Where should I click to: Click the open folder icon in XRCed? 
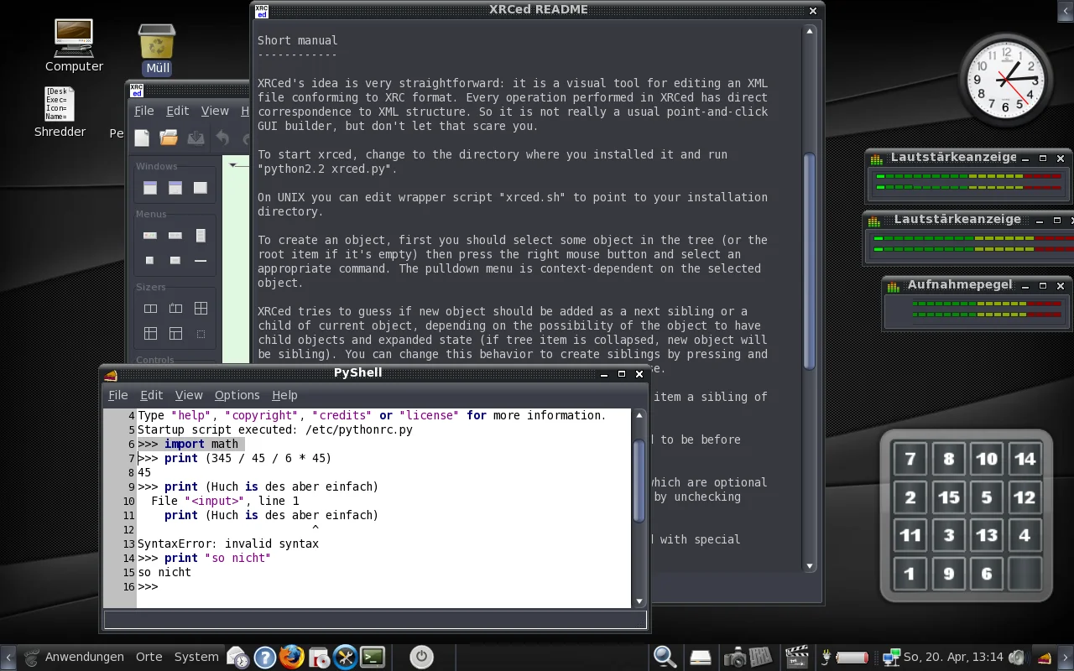(x=169, y=138)
